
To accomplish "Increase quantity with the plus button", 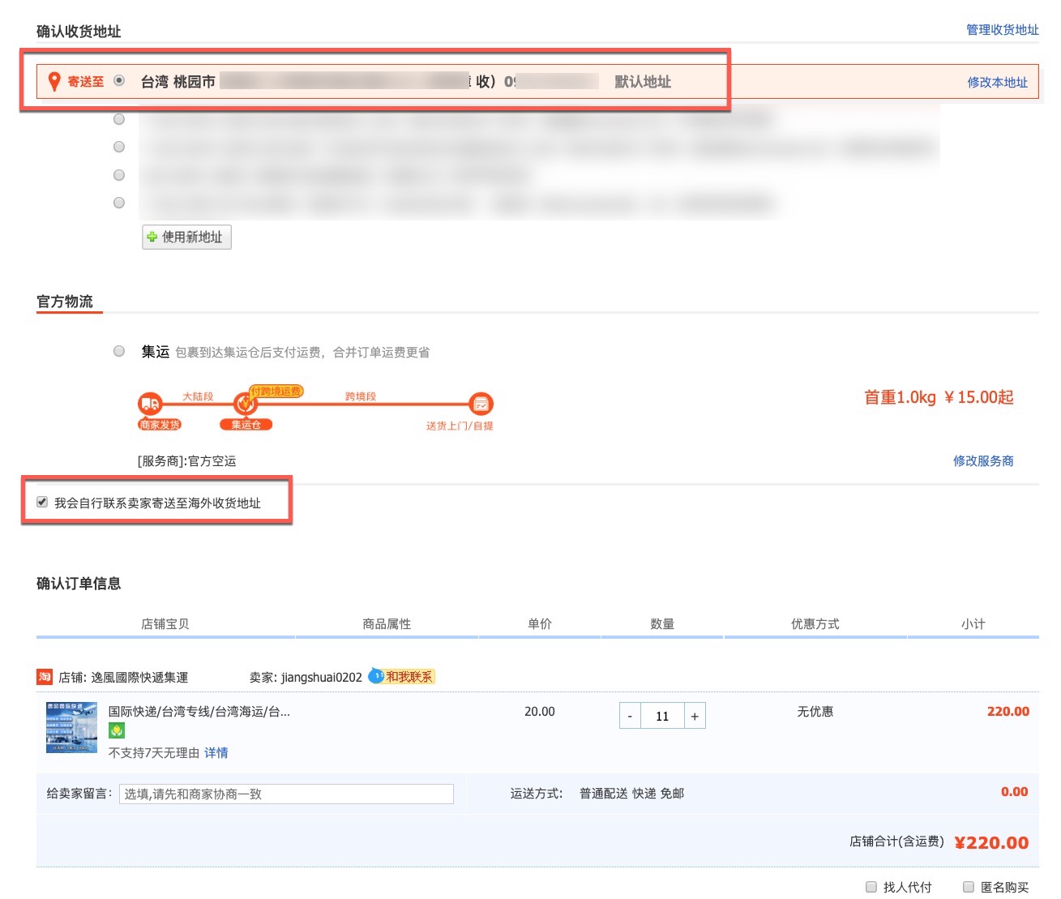I will click(695, 716).
